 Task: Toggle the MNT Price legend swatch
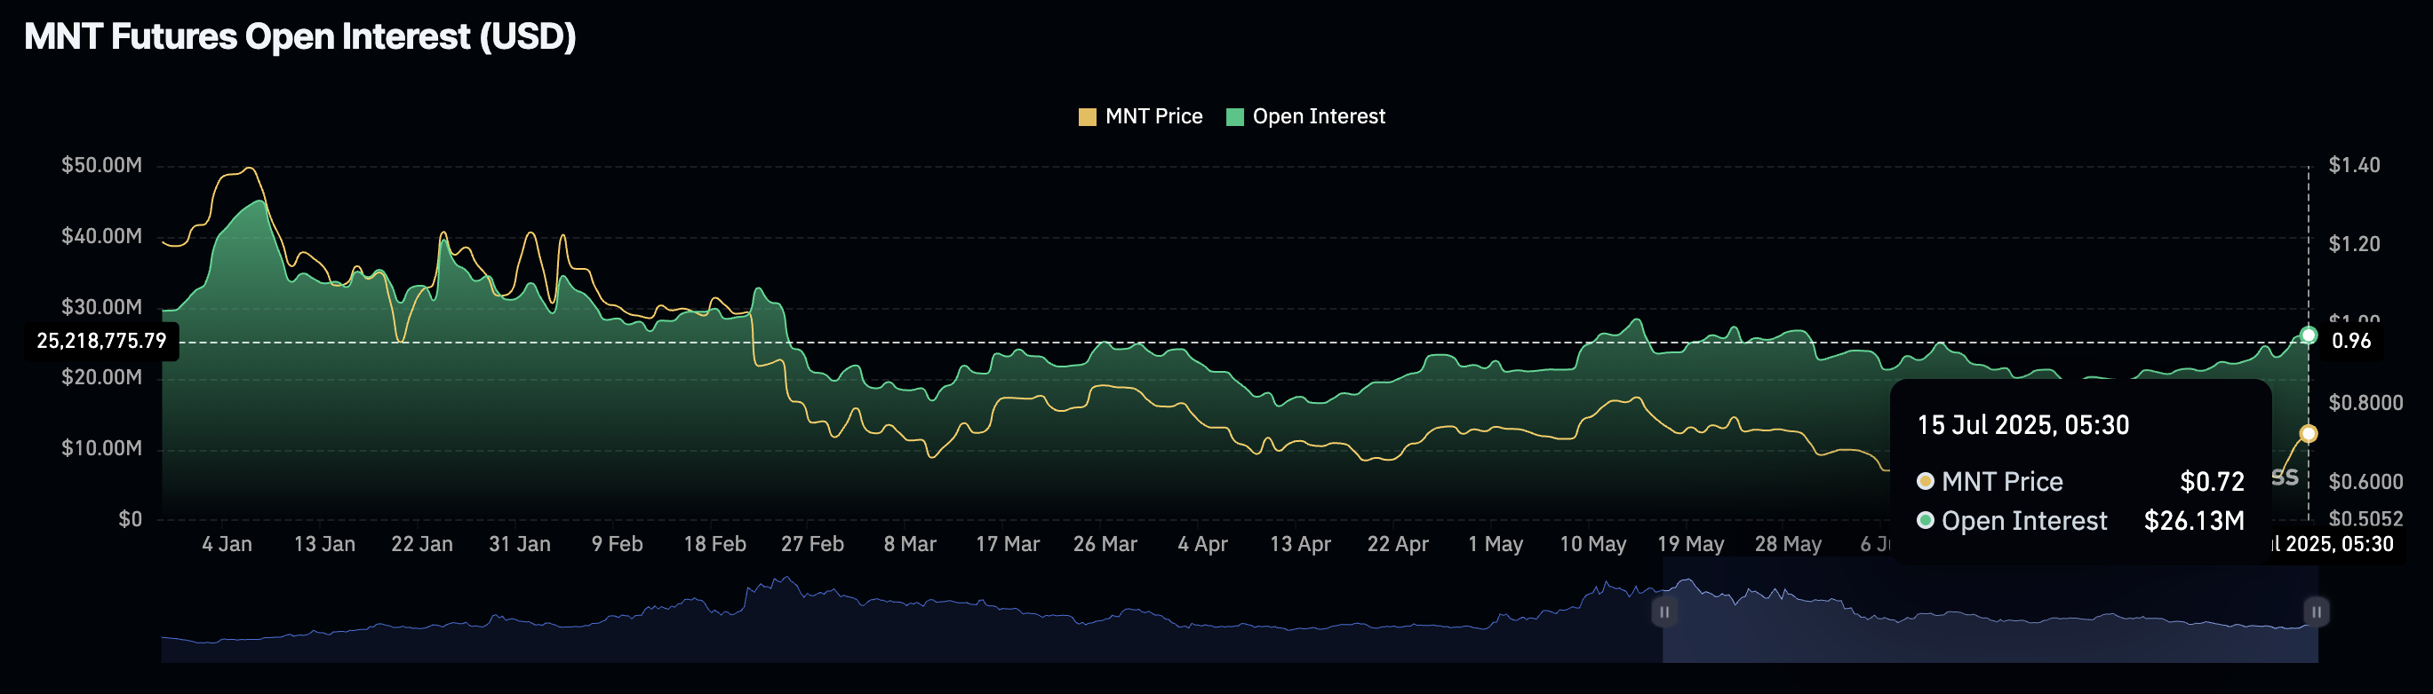[1087, 117]
